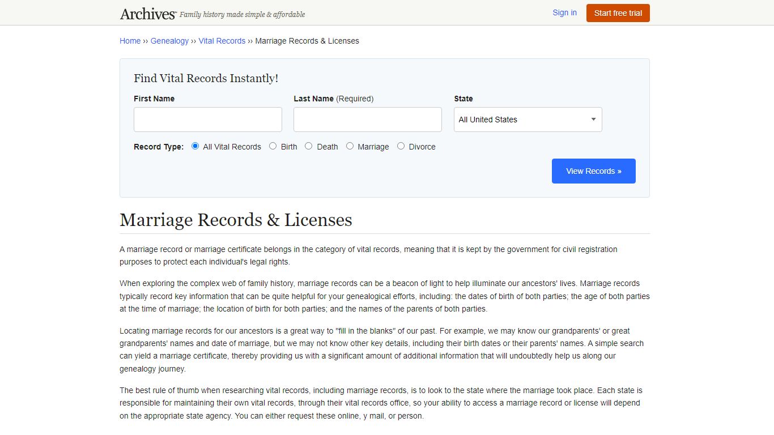
Task: Click View Records button
Action: pyautogui.click(x=594, y=171)
